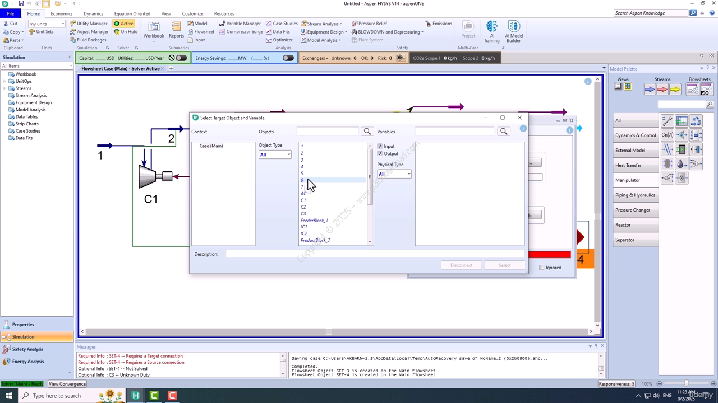Choose the Adjust wrench palette icon
This screenshot has height=403, width=718.
pyautogui.click(x=667, y=120)
